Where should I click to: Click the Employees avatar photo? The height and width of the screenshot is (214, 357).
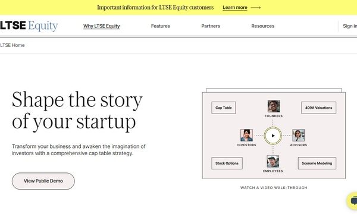coord(273,161)
